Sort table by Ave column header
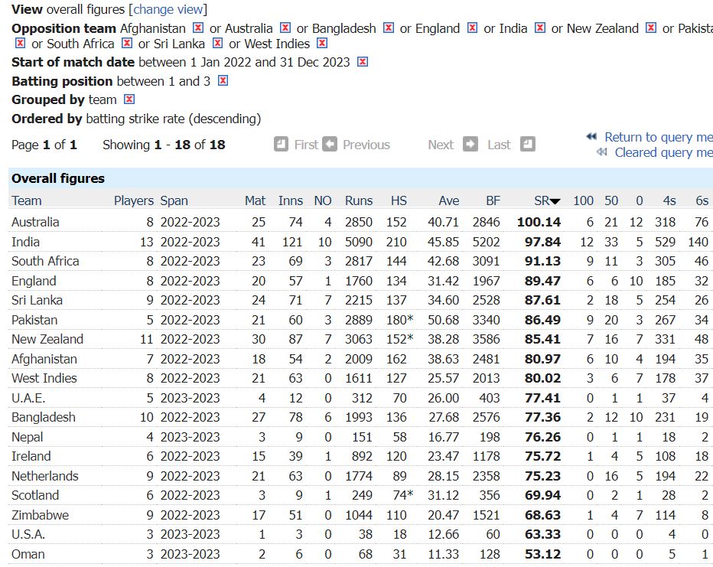 [x=449, y=200]
